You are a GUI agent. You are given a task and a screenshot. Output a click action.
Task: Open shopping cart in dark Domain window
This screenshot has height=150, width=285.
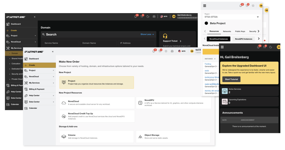[142, 16]
